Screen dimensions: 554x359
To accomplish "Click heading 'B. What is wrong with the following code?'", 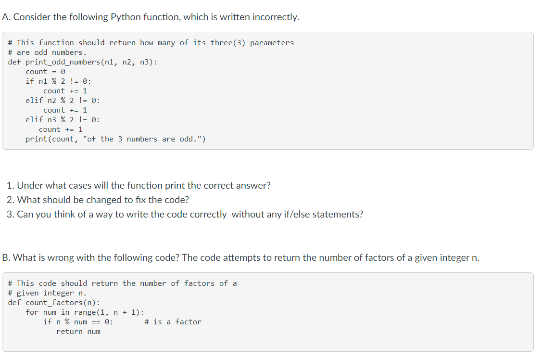I will [240, 257].
